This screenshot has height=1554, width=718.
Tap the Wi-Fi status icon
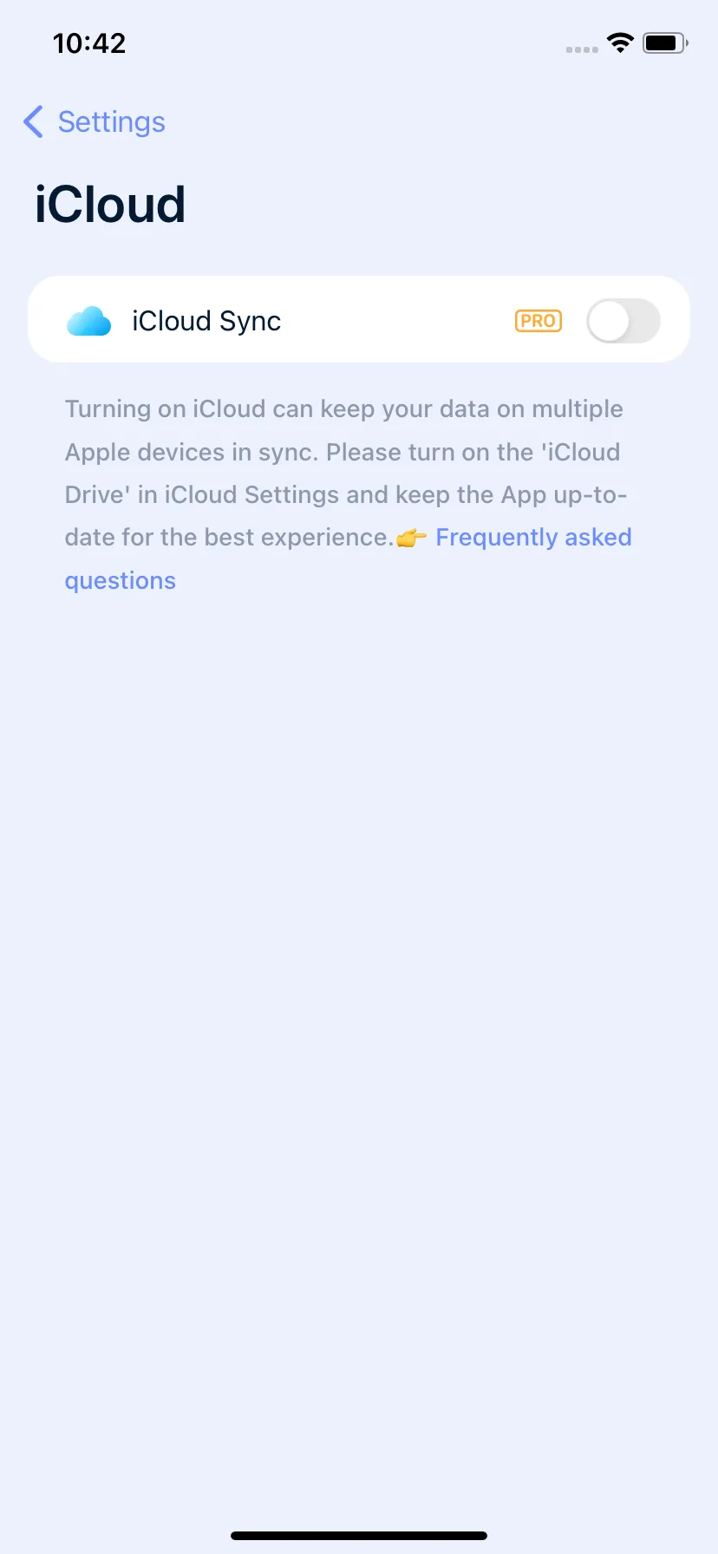620,42
